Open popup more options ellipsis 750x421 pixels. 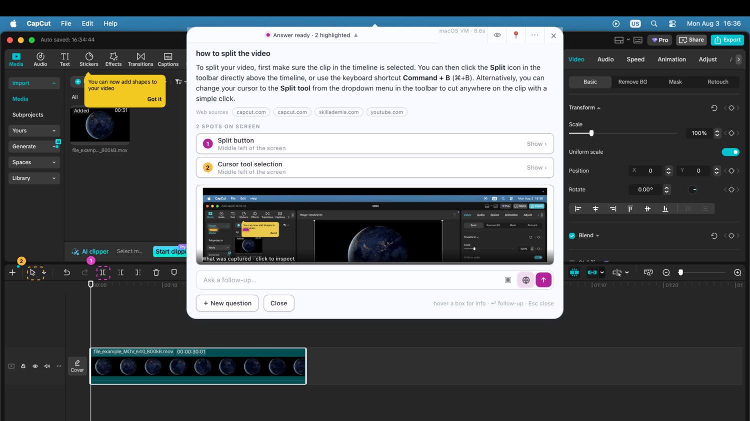coord(535,35)
